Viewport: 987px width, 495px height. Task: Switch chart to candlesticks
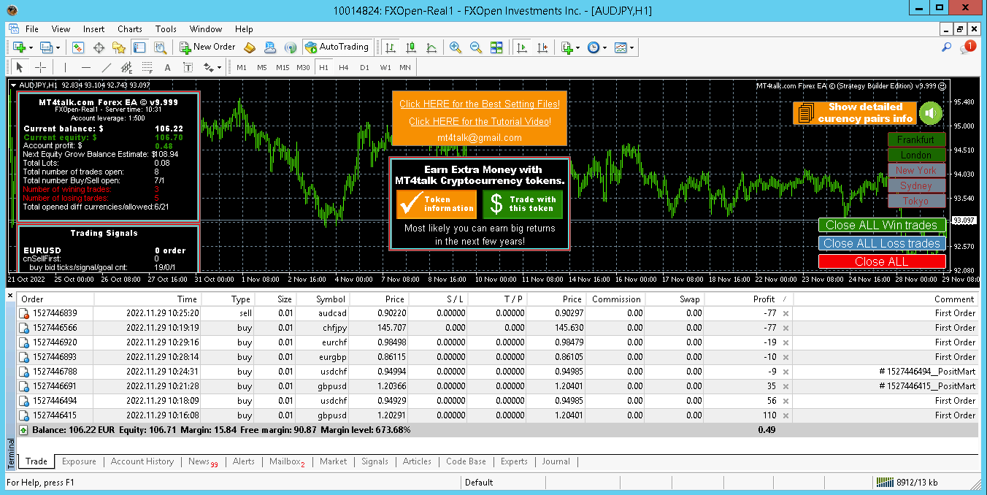[x=411, y=47]
